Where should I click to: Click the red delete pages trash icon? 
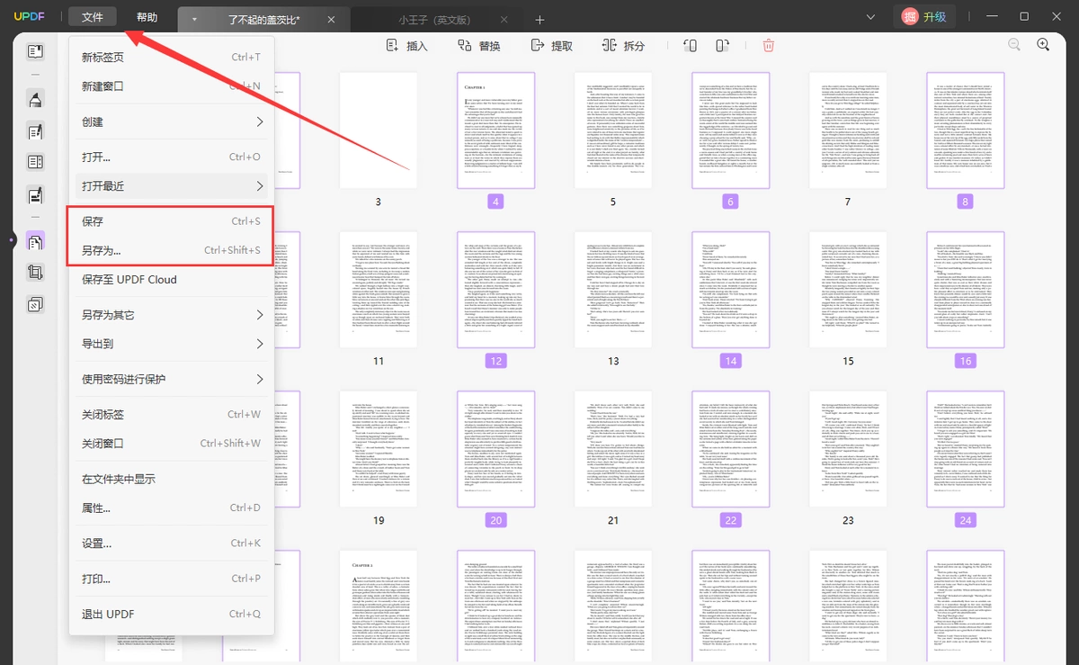769,45
